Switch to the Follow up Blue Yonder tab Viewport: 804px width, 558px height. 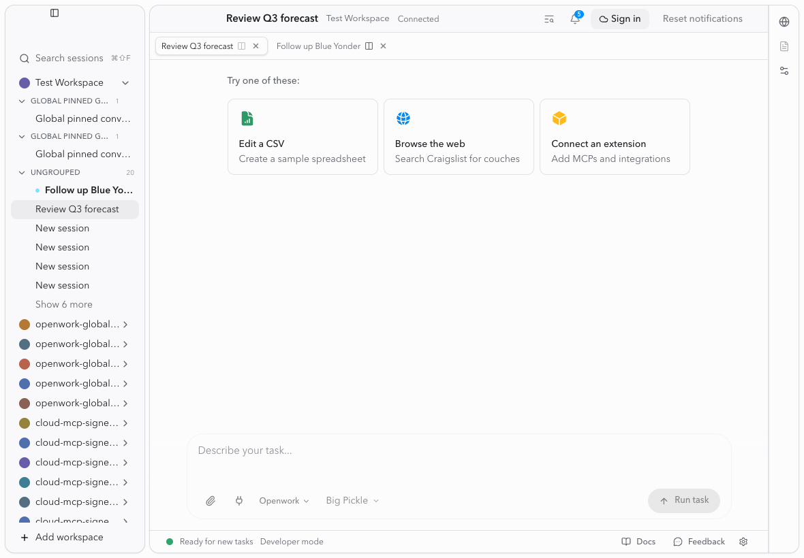pos(318,46)
